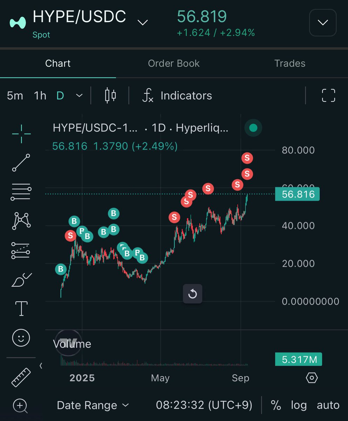Click the 2025 time axis label
The image size is (348, 421).
(82, 378)
